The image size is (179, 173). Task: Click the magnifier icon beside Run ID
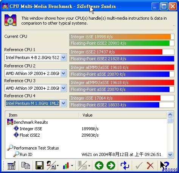pos(16,154)
